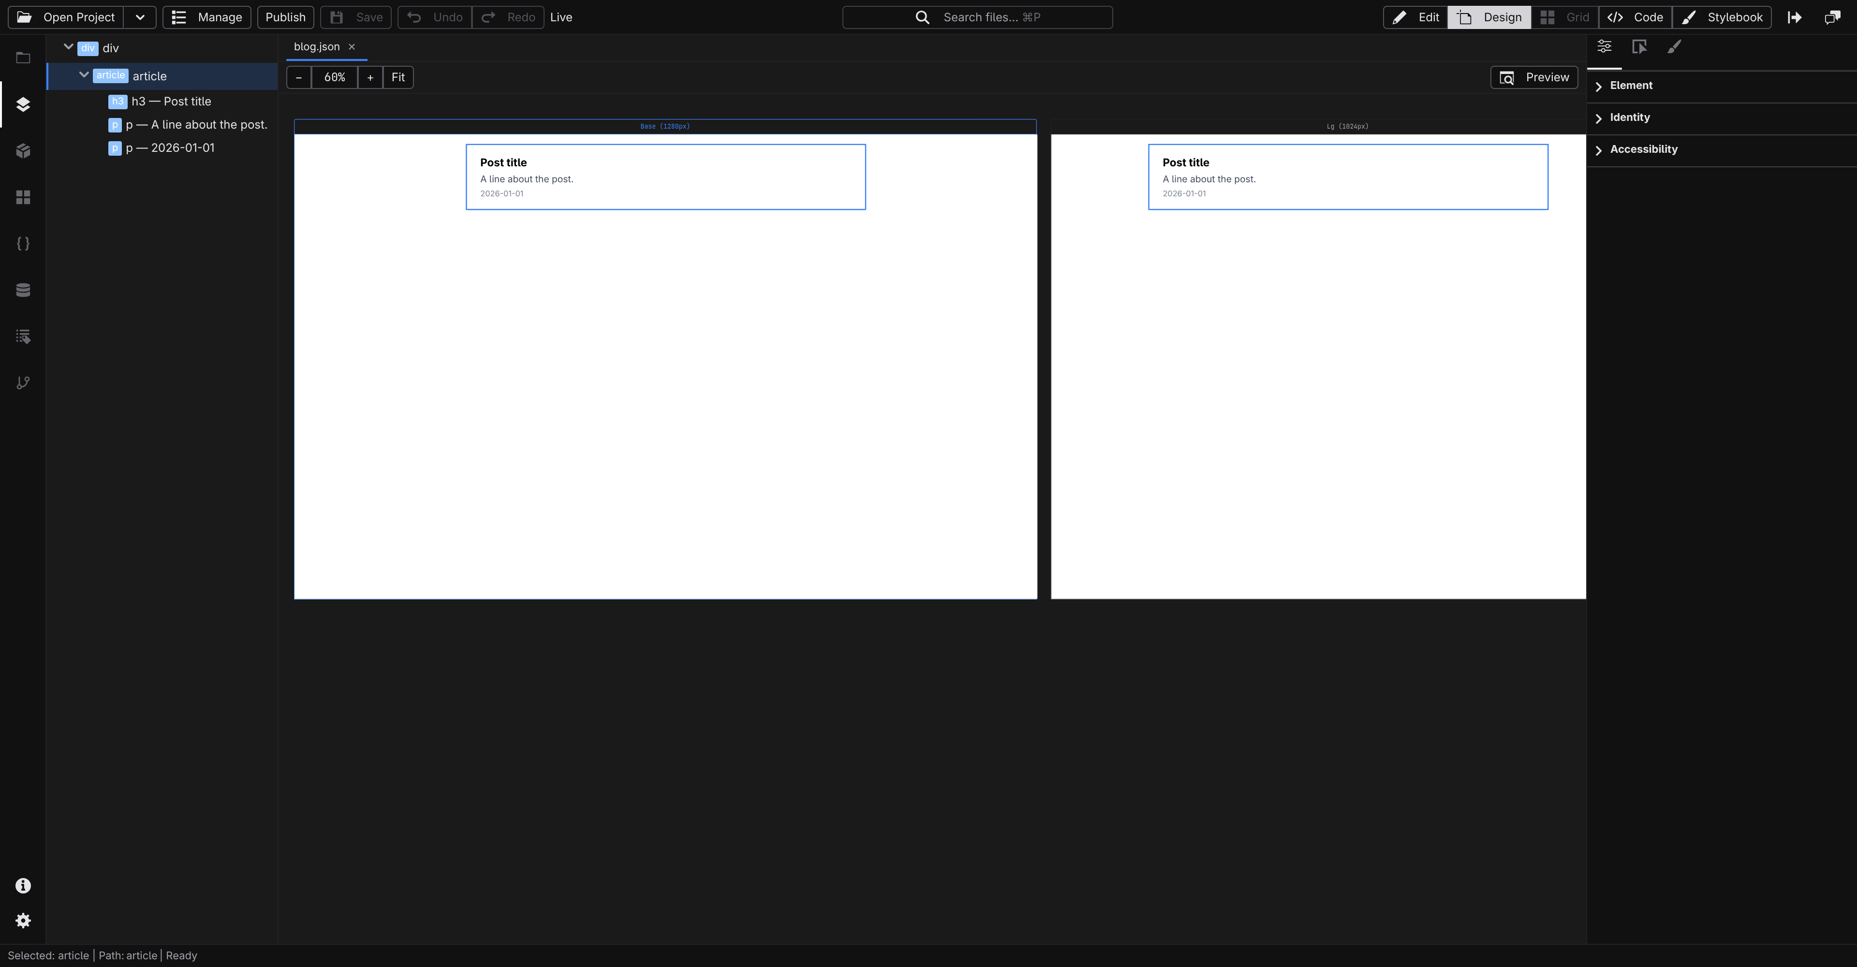The image size is (1857, 967).
Task: Close the blog.json tab
Action: [352, 47]
